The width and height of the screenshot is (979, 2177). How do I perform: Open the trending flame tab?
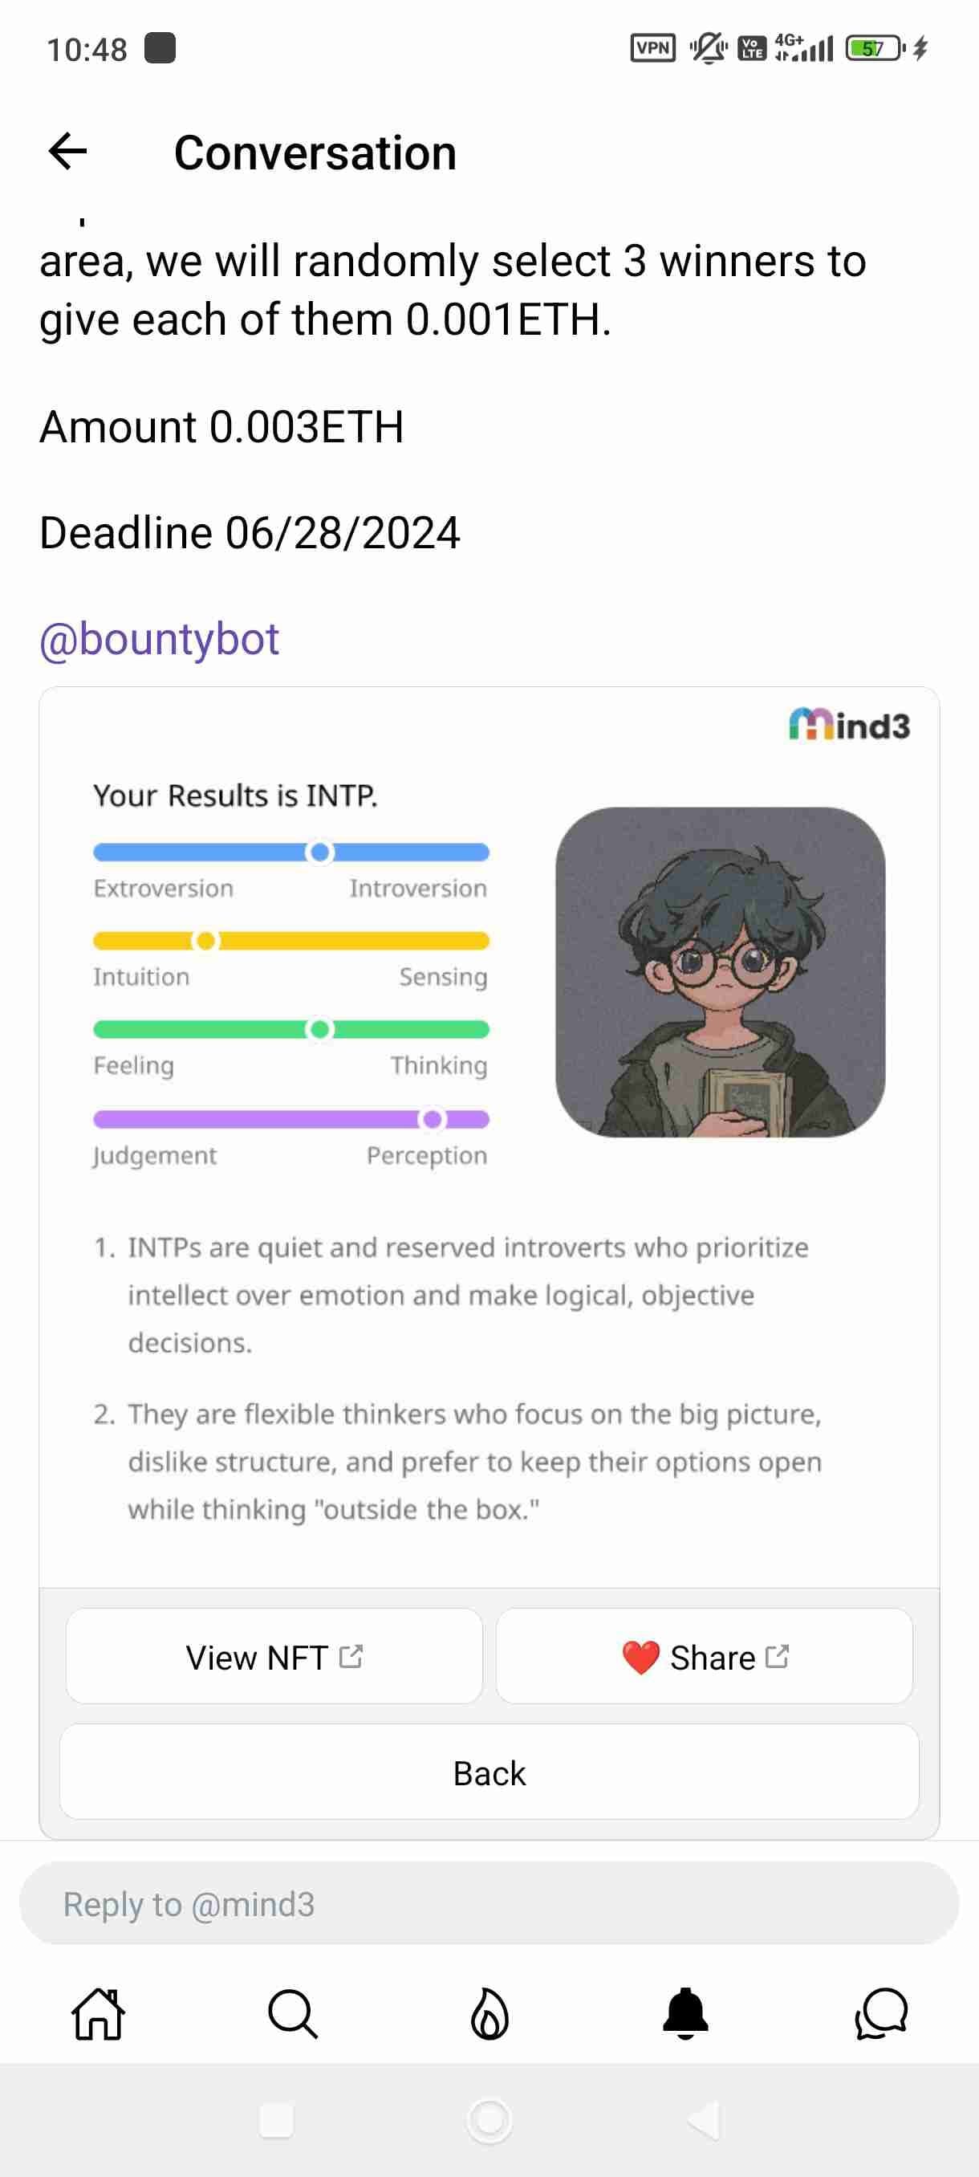coord(490,2014)
